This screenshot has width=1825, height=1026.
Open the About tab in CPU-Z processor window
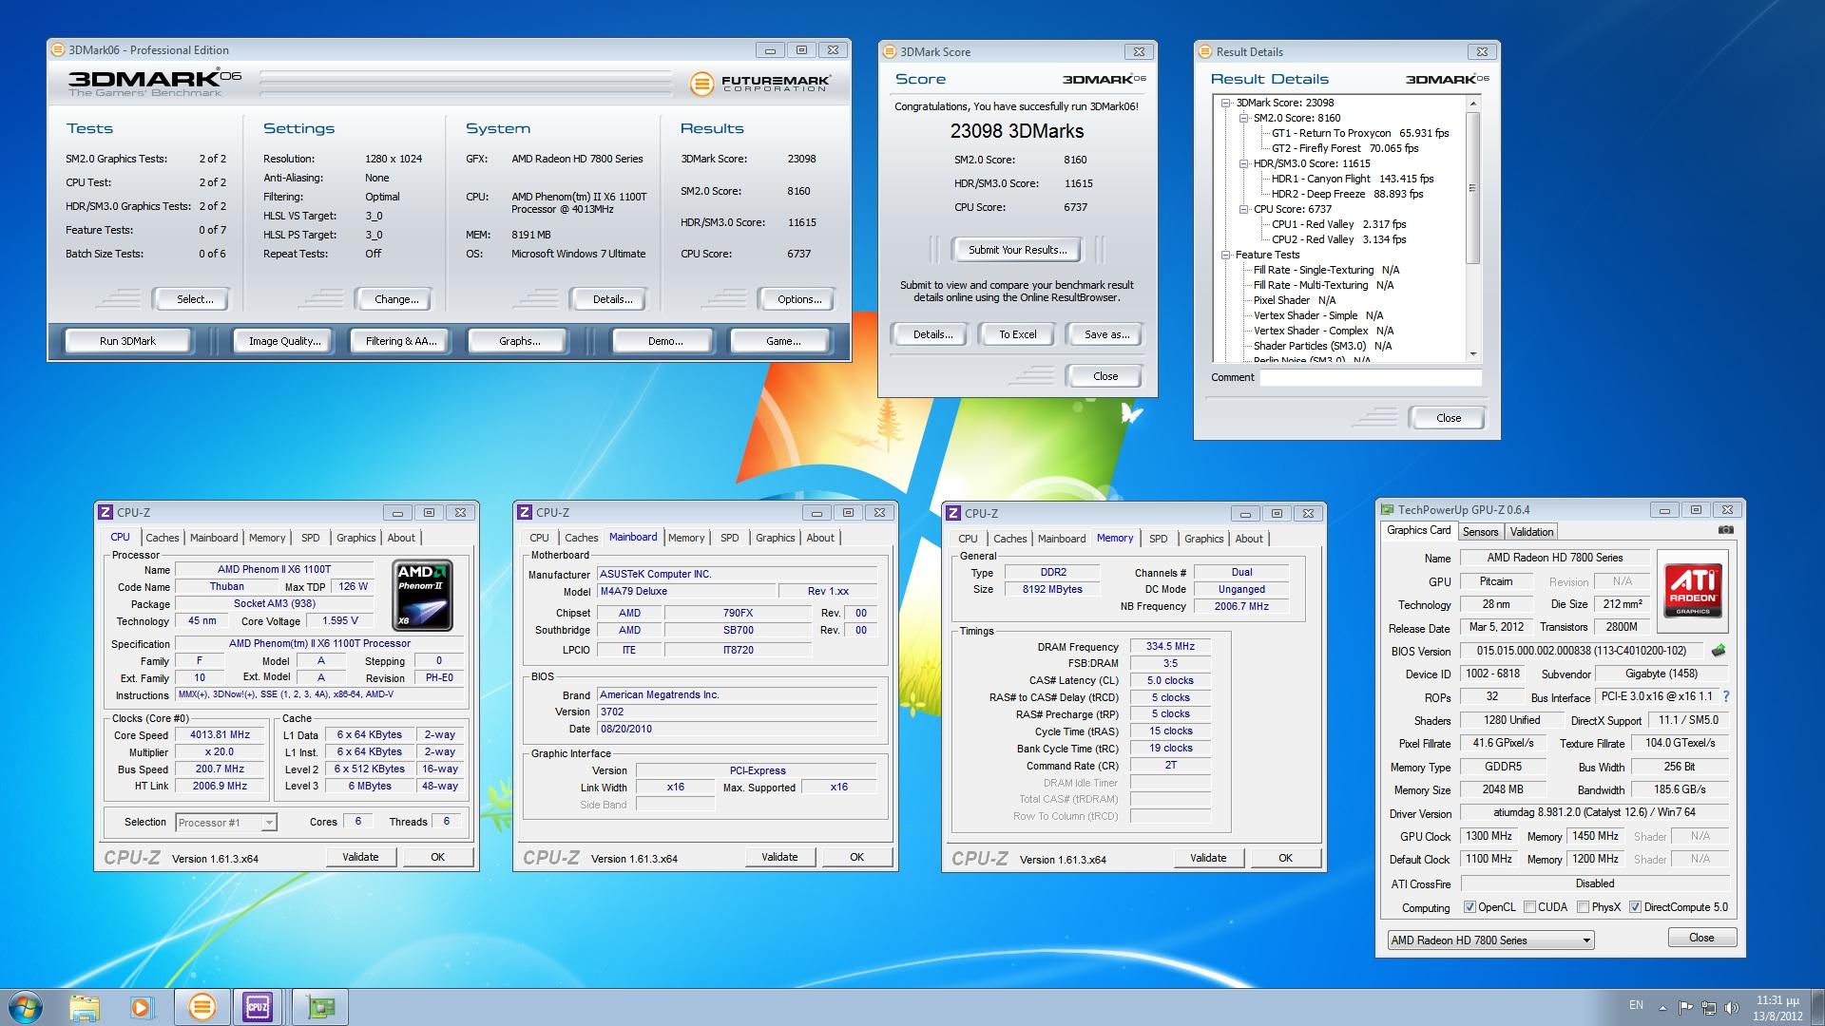point(401,538)
